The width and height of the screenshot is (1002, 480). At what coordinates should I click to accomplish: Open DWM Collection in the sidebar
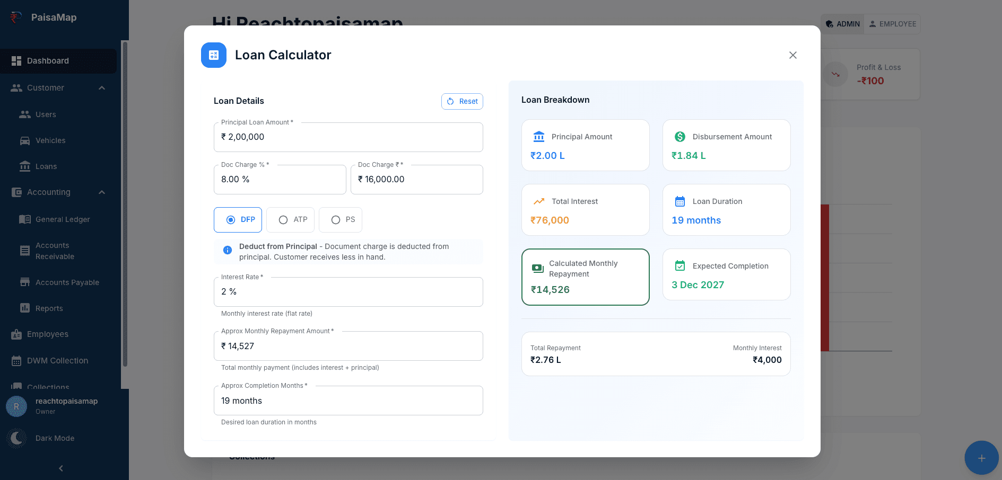point(58,361)
